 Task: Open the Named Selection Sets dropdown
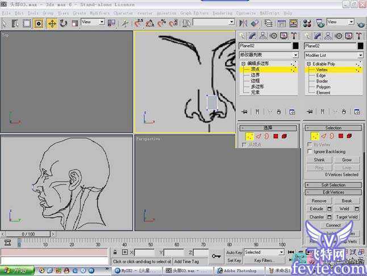click(214, 22)
